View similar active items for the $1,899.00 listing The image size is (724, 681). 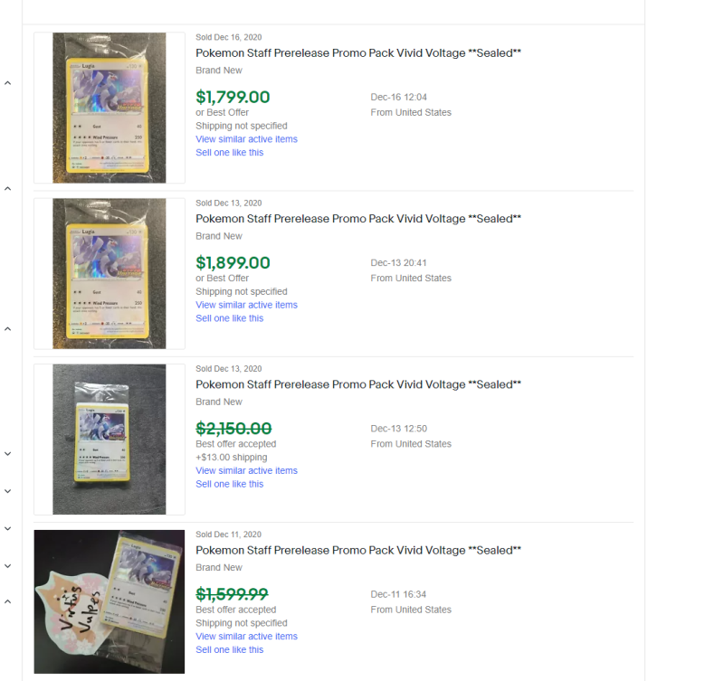(246, 305)
